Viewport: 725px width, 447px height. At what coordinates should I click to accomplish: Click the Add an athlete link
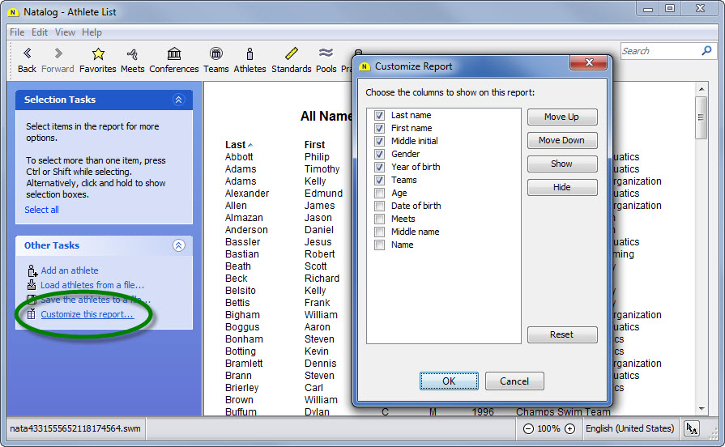70,270
